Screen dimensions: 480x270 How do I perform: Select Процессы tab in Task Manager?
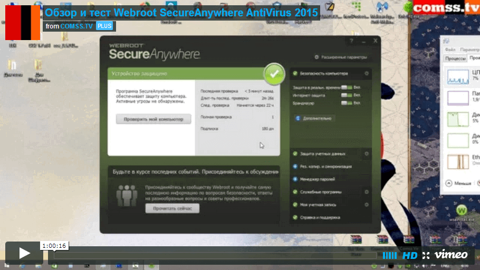coord(455,59)
